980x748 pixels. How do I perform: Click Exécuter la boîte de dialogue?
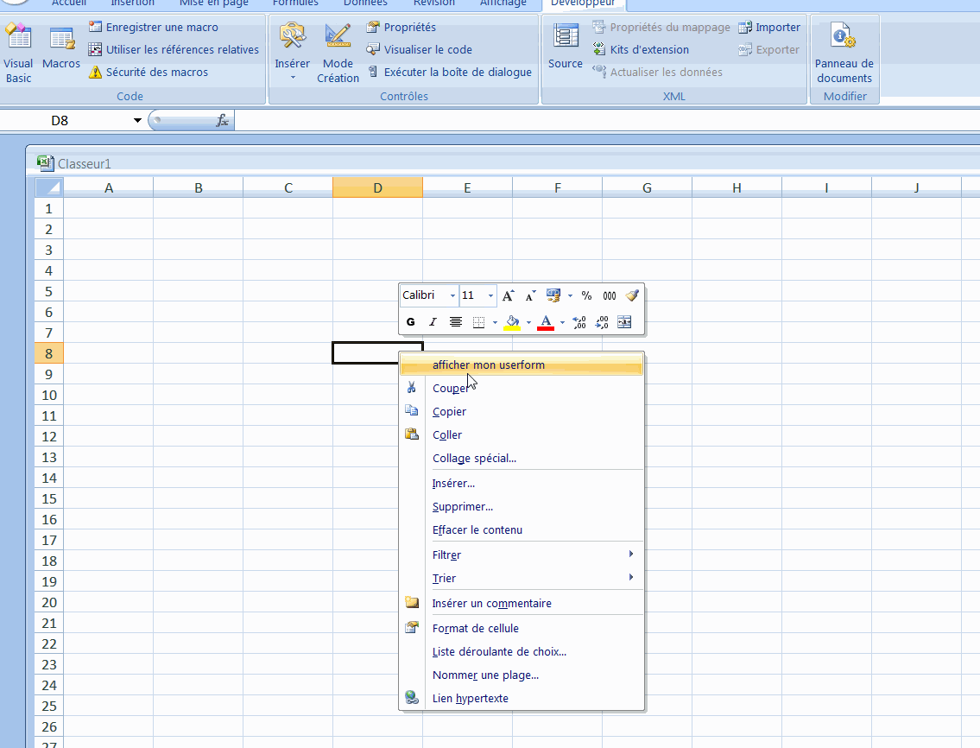click(x=449, y=72)
